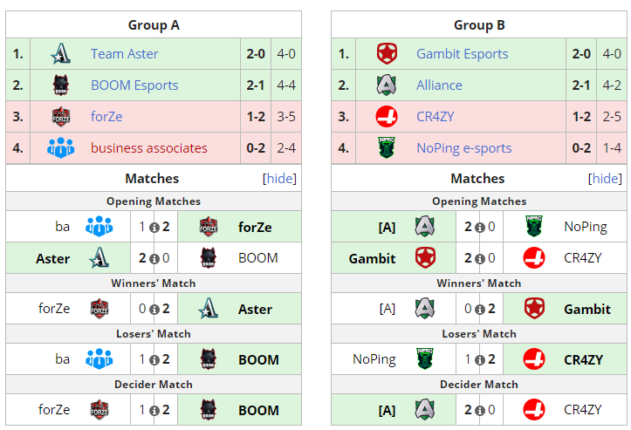Click the NoPing e-sports logo in standings
Screen dimensions: 631x430
(386, 148)
